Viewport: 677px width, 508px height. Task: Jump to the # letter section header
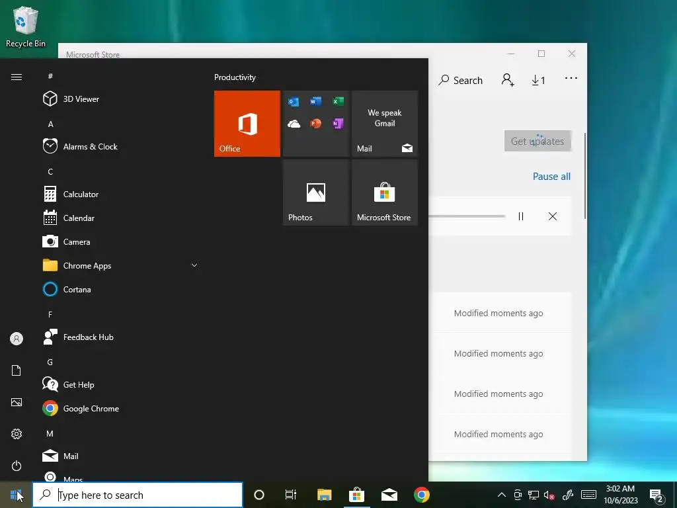pyautogui.click(x=50, y=76)
